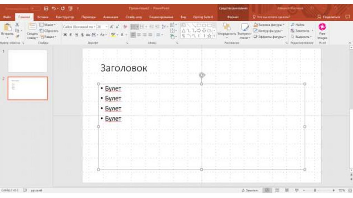Click the Redo/repeat icon
353x198 pixels.
[63, 9]
